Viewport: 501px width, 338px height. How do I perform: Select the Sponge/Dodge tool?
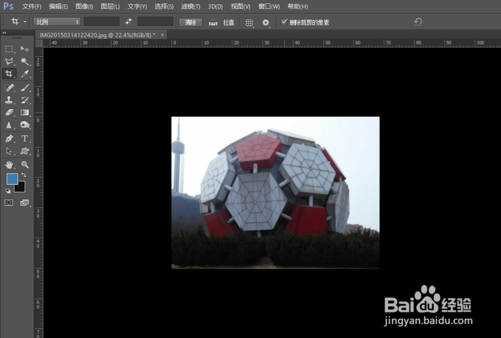coord(25,125)
